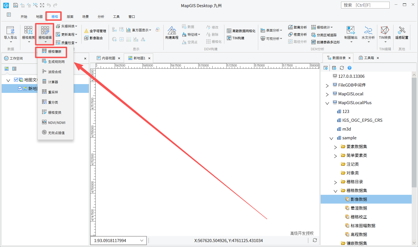Open the 矢栅转换 dropdown
This screenshot has width=418, height=247.
point(67,26)
